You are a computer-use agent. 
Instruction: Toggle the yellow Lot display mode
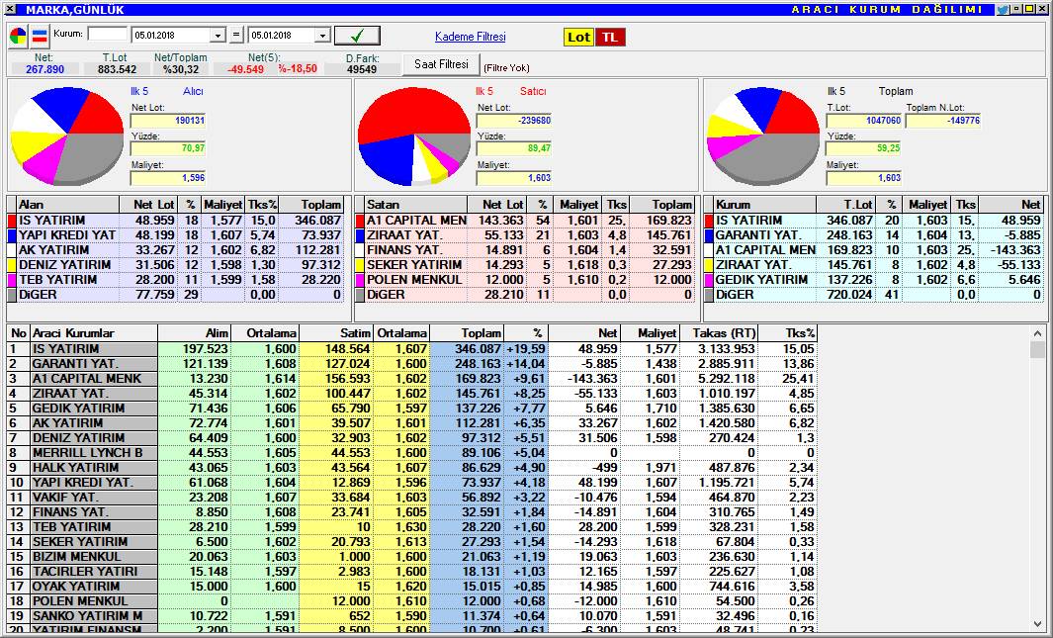coord(578,37)
